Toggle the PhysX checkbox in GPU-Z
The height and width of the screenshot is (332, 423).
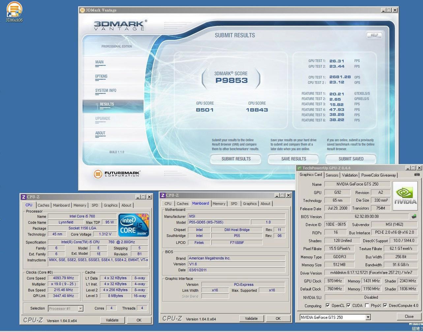click(x=367, y=305)
